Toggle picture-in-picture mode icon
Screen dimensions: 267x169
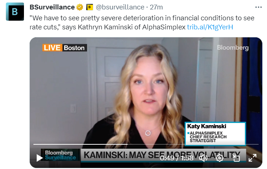(236, 158)
